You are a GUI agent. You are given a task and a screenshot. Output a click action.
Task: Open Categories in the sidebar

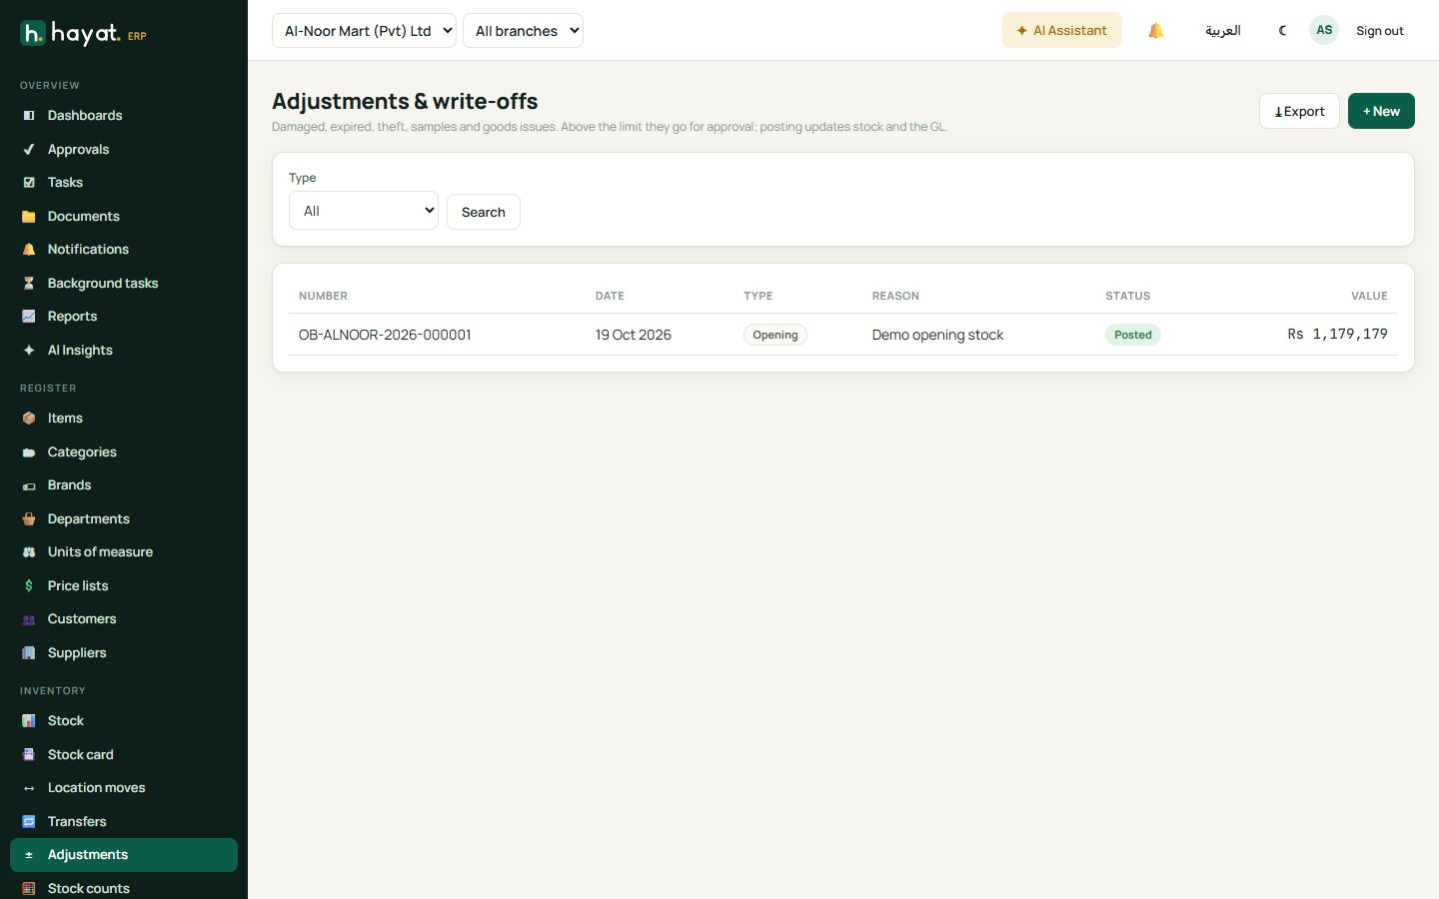click(124, 452)
